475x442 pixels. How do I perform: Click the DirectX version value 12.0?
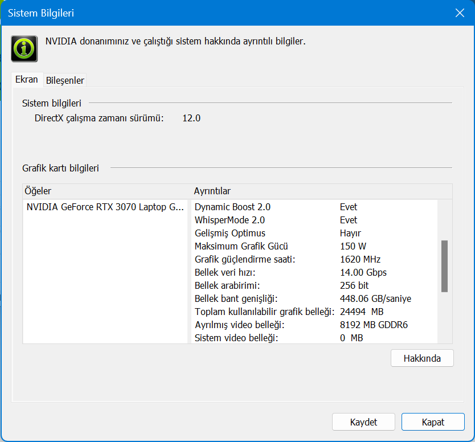click(191, 118)
